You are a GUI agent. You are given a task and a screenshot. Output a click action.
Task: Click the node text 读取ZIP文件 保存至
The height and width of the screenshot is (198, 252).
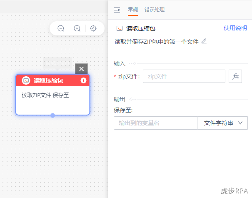point(45,95)
